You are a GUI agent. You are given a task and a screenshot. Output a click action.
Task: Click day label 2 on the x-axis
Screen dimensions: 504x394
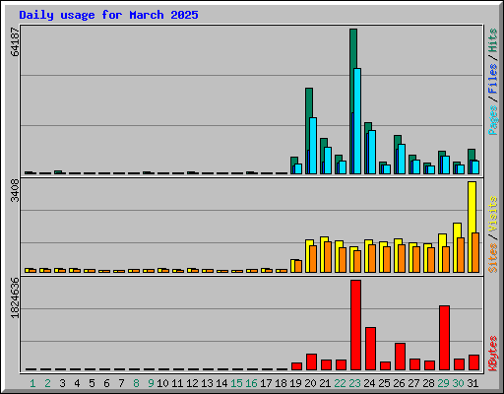point(47,383)
